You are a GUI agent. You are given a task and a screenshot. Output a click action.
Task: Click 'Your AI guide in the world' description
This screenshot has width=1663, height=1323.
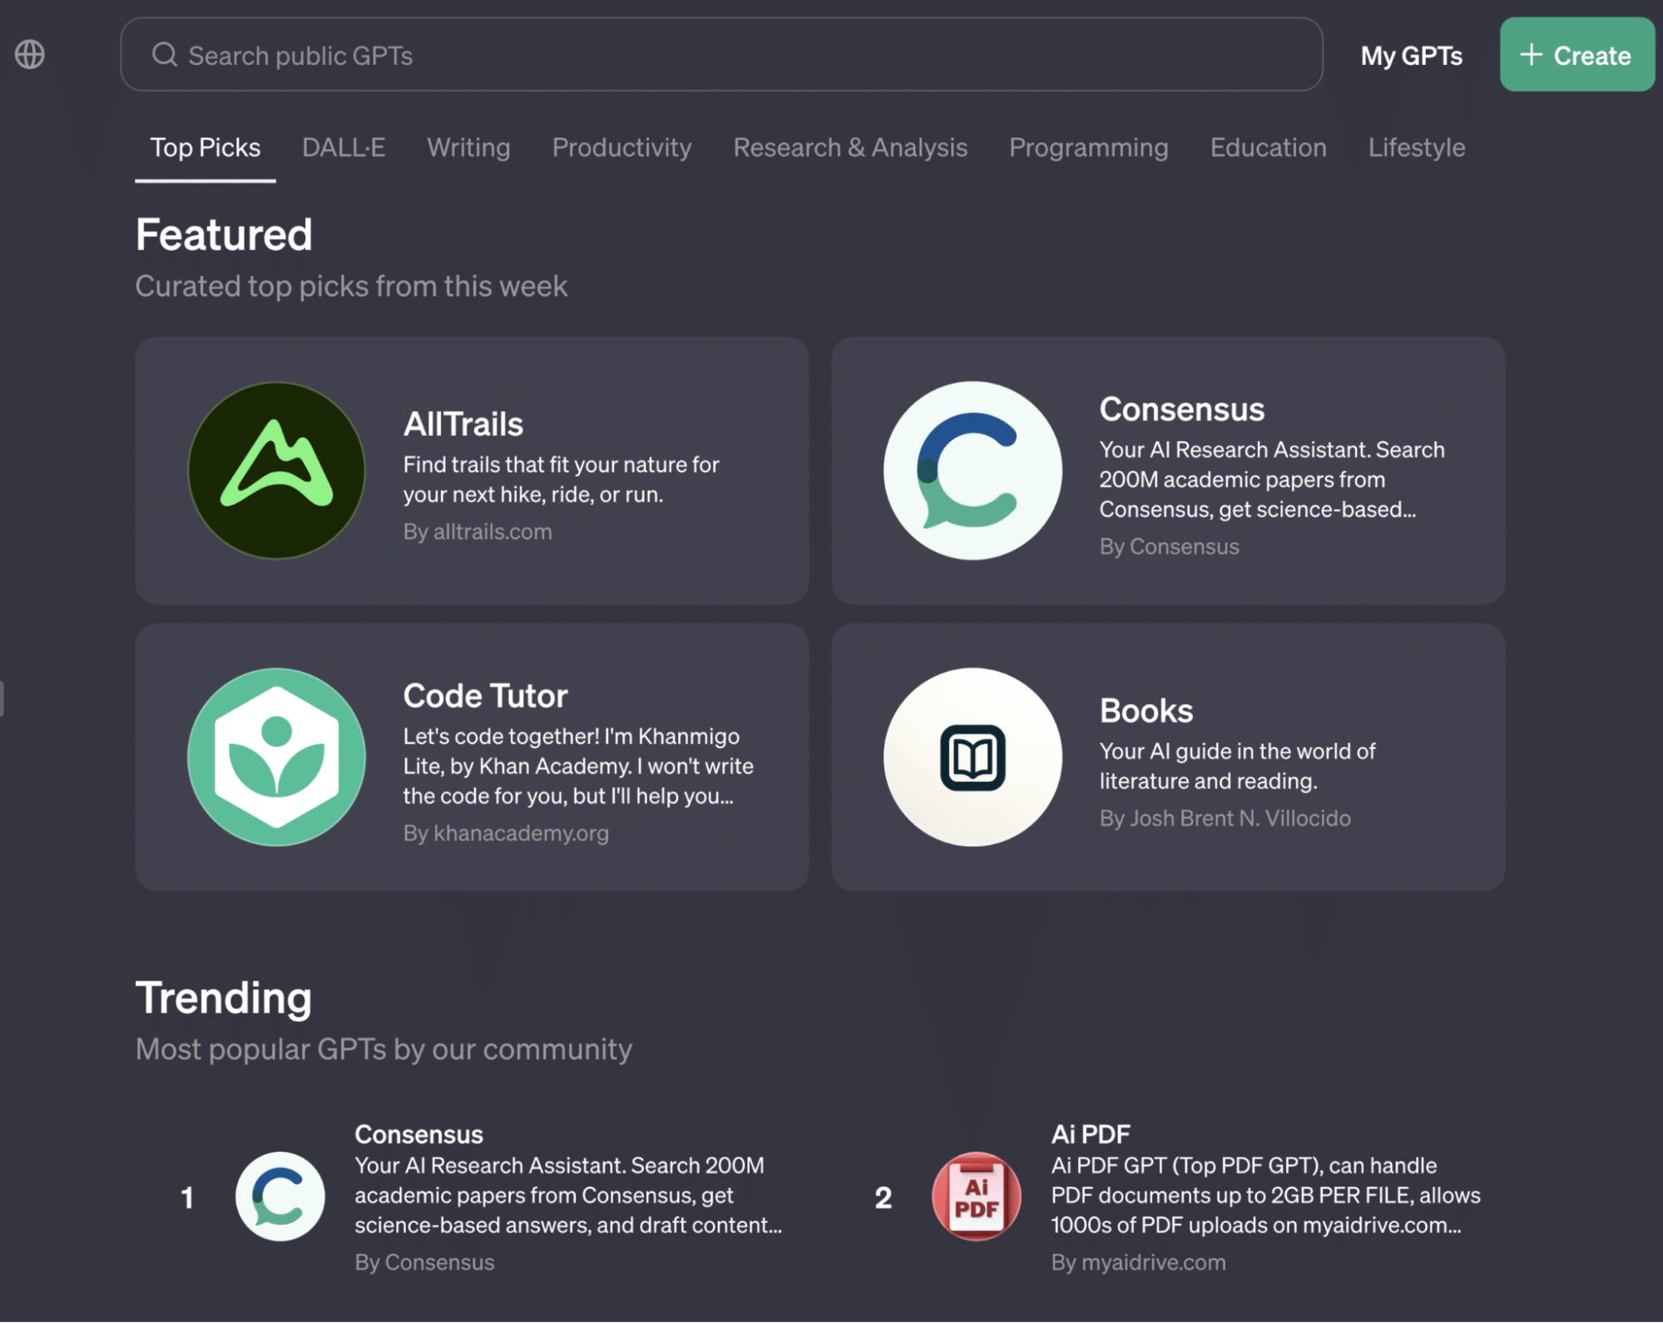(1237, 766)
